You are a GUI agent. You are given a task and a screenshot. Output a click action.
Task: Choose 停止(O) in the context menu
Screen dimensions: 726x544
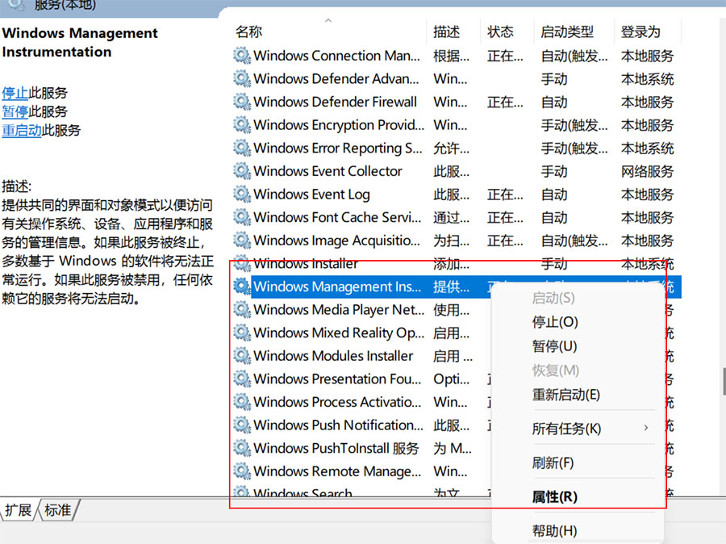coord(555,322)
